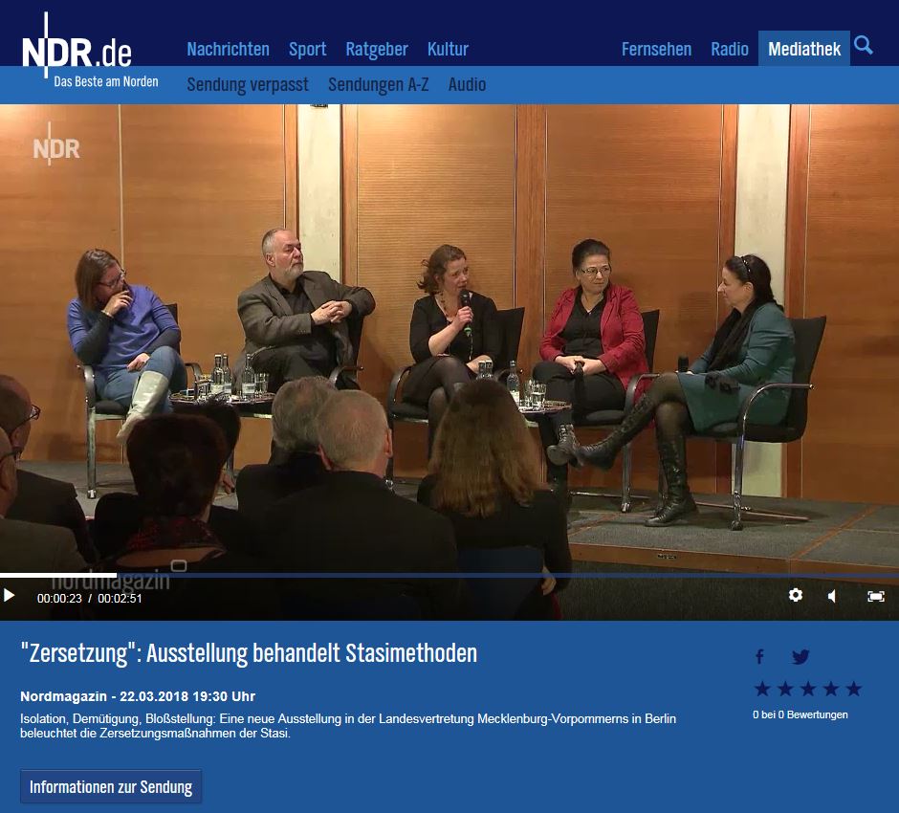Open the Sport section
This screenshot has width=899, height=813.
[x=307, y=49]
